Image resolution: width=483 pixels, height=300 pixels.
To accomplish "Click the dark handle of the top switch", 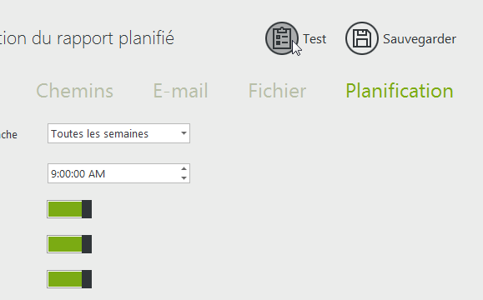I will pyautogui.click(x=87, y=209).
